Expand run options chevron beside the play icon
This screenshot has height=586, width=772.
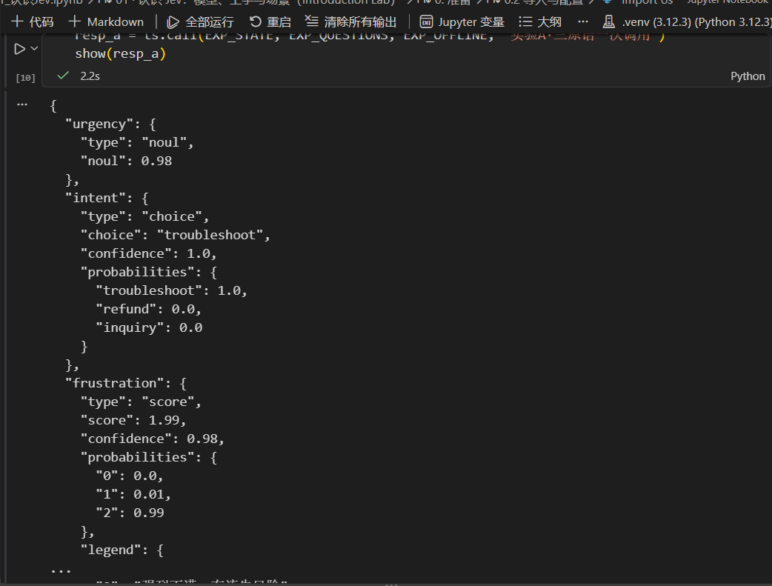[x=35, y=49]
